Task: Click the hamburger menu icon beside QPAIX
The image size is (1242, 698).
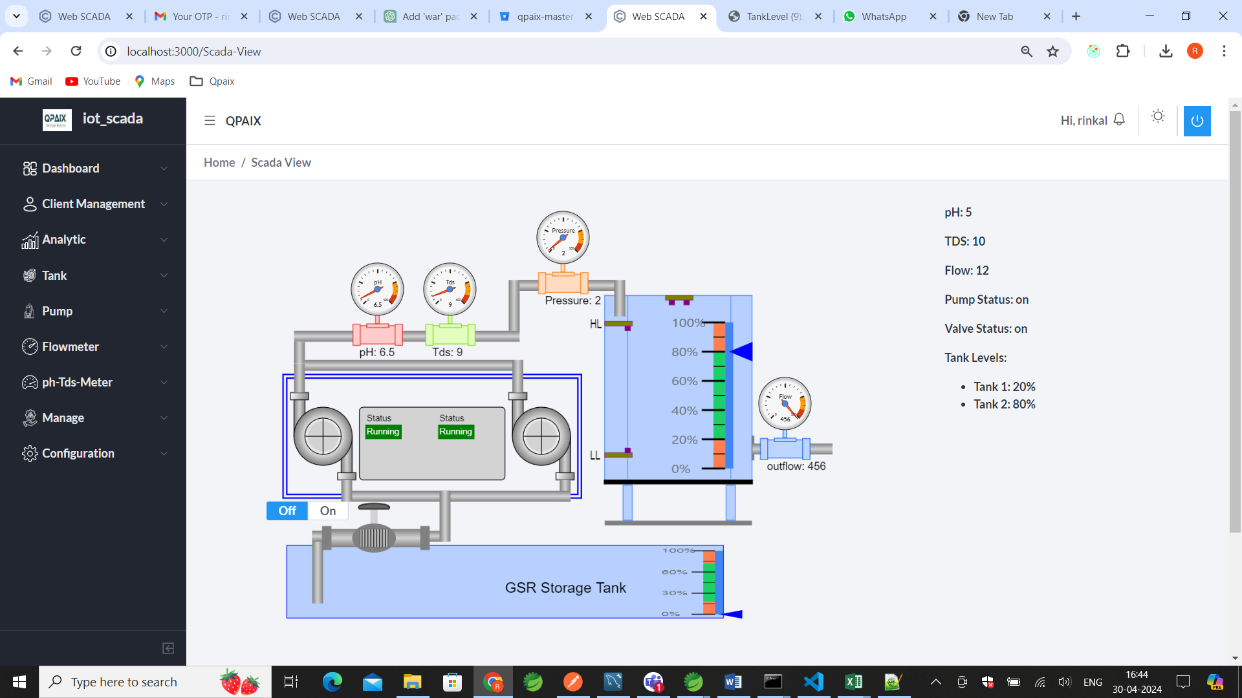Action: 209,121
